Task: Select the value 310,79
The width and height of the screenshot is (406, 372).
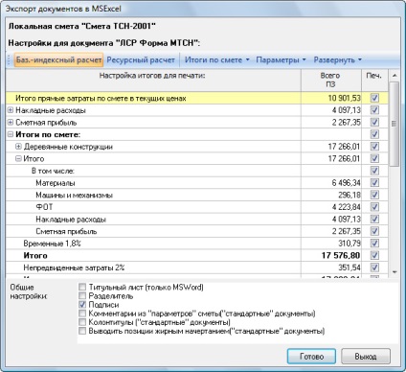Action: click(x=350, y=244)
